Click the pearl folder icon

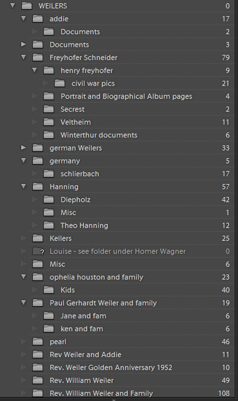pos(38,341)
